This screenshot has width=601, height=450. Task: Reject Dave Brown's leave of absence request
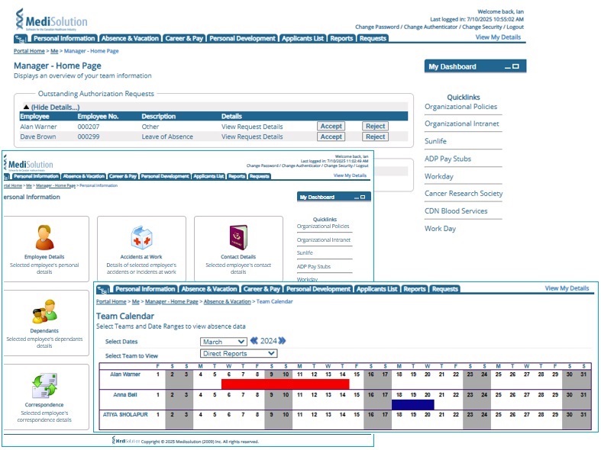(x=375, y=137)
